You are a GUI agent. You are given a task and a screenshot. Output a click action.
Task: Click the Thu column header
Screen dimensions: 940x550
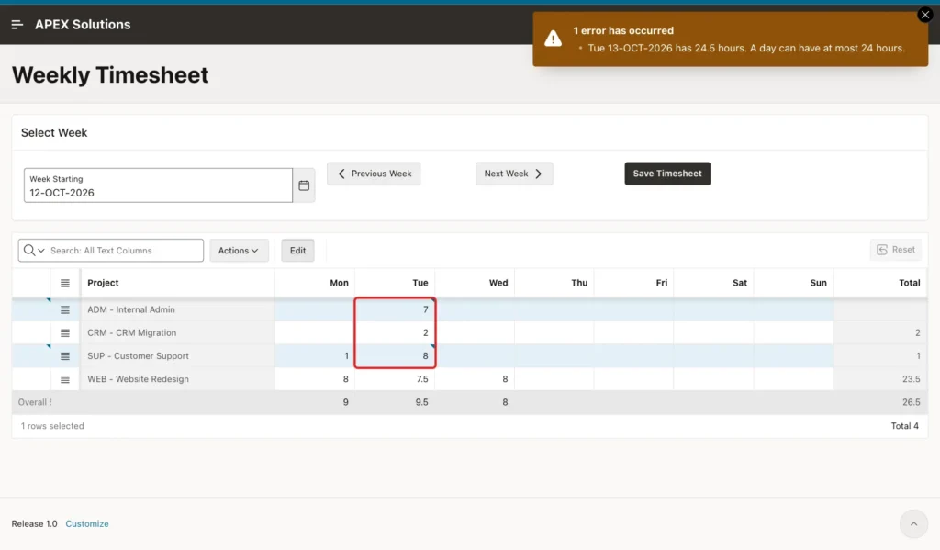tap(554, 283)
